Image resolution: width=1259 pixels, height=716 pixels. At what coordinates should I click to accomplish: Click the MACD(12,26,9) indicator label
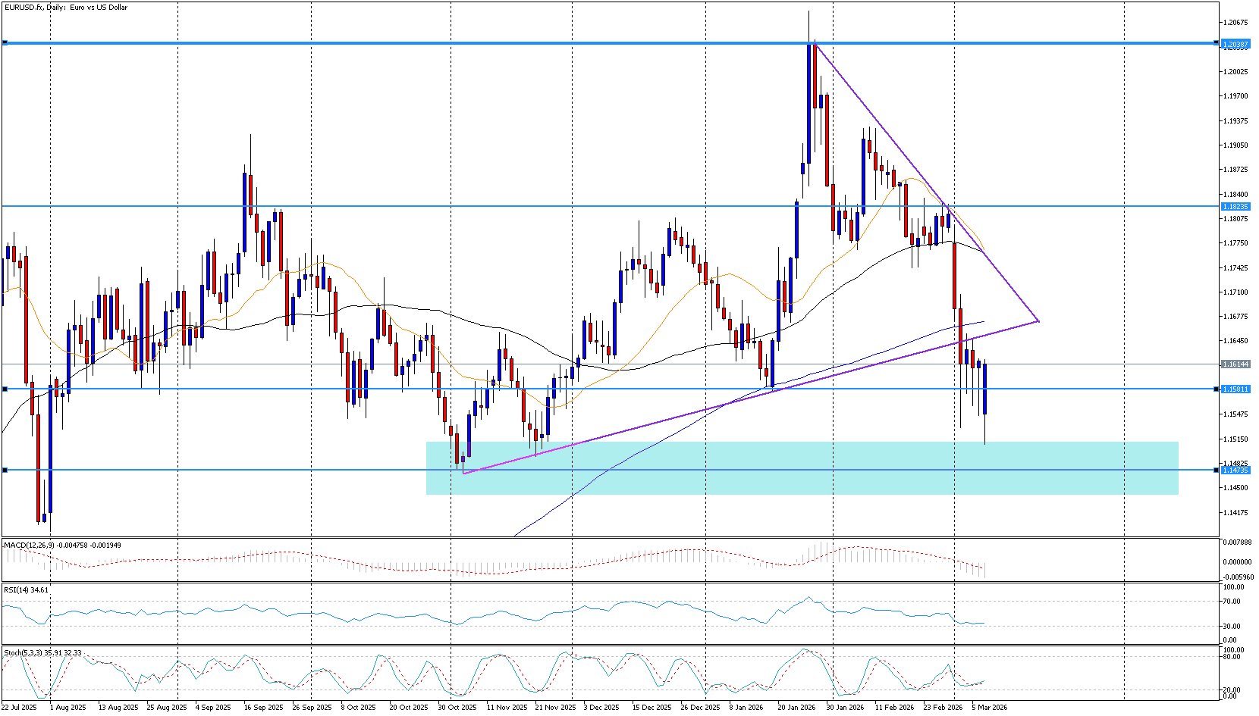click(30, 545)
